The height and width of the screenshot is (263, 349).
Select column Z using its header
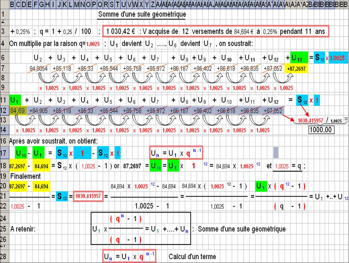tap(153, 4)
